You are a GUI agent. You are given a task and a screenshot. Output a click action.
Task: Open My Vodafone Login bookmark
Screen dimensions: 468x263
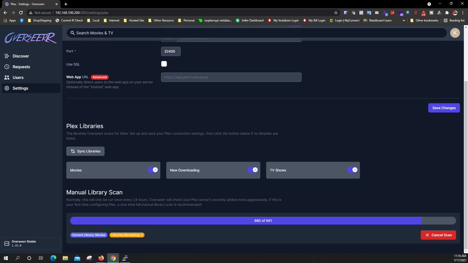pyautogui.click(x=283, y=20)
